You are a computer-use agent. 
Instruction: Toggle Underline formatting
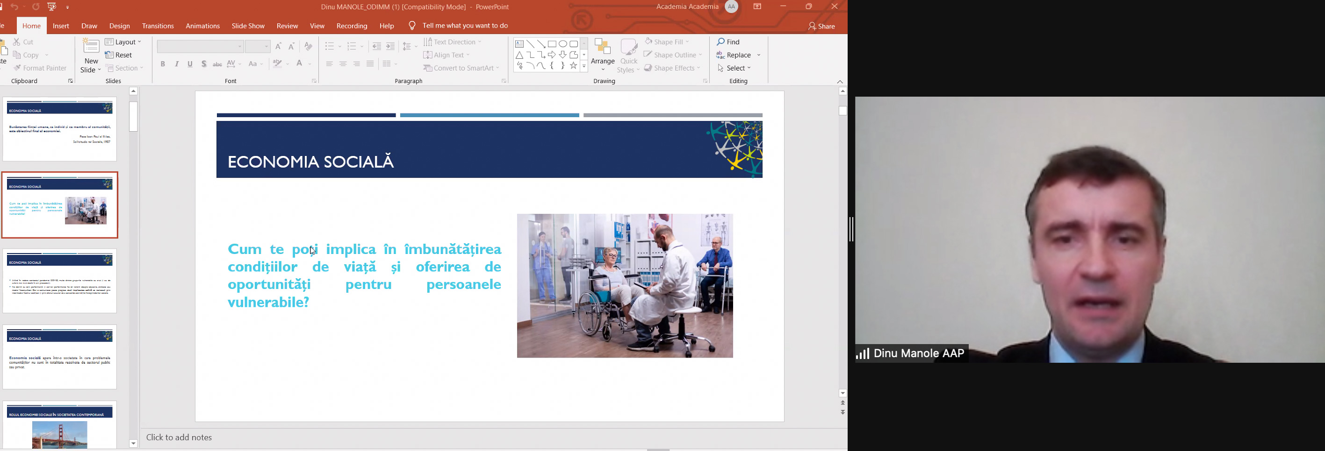(190, 64)
